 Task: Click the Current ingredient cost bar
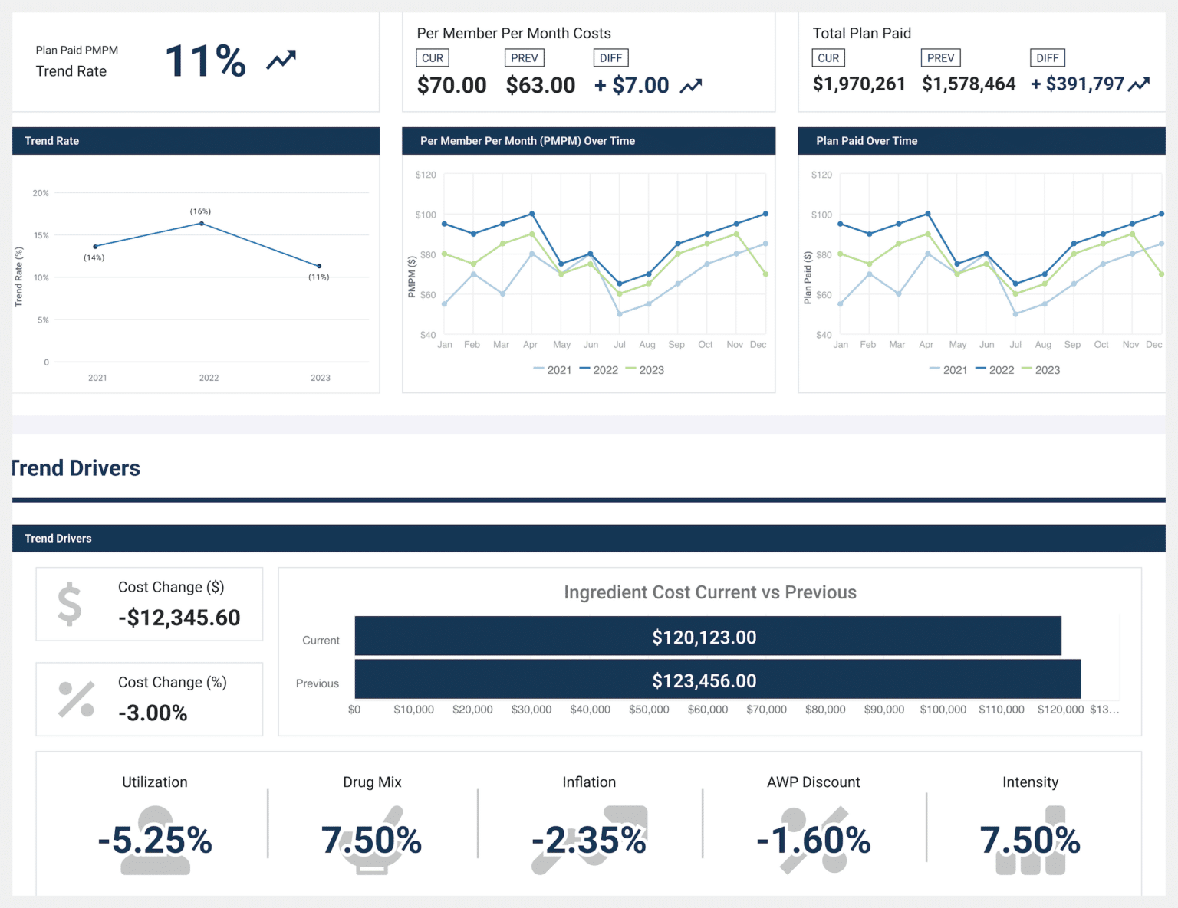coord(706,637)
